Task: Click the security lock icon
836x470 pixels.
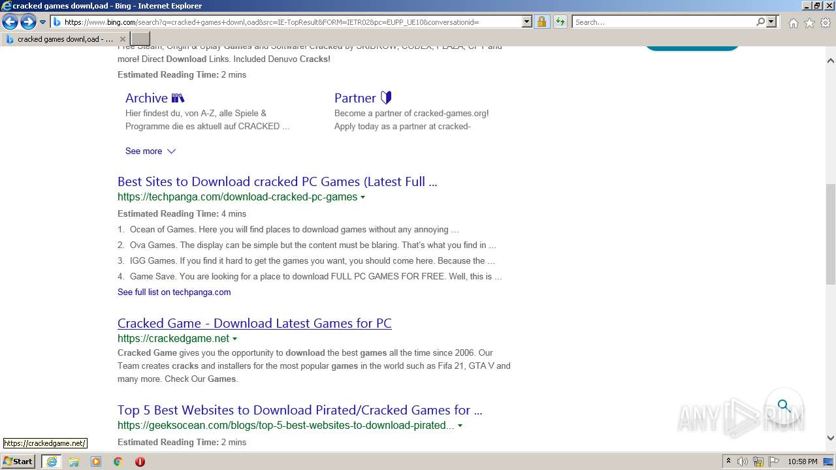Action: (541, 22)
